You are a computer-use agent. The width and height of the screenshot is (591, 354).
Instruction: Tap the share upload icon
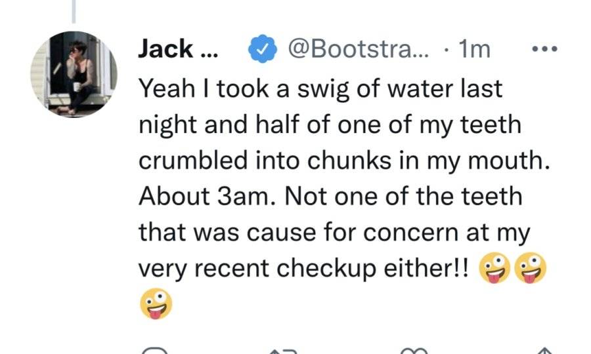tap(544, 351)
